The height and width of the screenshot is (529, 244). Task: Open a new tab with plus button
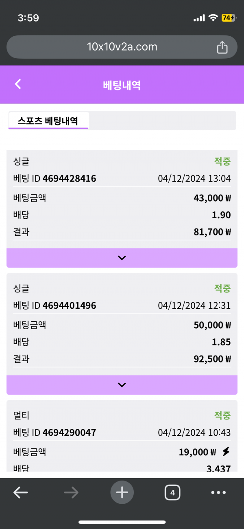point(122,493)
